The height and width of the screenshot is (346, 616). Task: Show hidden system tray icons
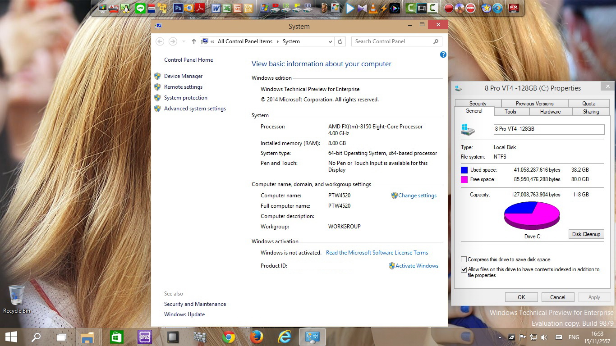tap(500, 337)
